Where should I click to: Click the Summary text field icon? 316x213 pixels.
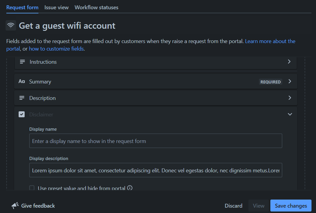click(x=22, y=82)
